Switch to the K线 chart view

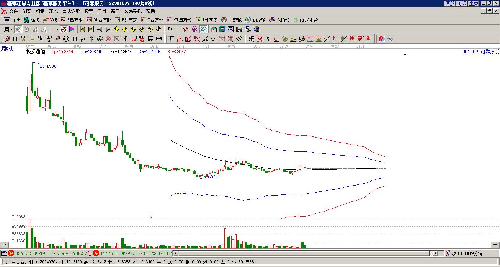pos(50,20)
